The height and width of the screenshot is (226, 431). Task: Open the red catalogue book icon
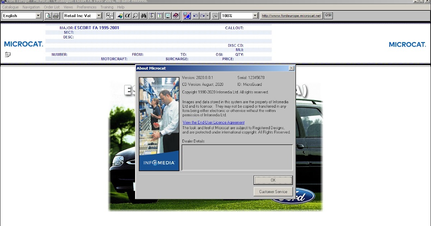pyautogui.click(x=175, y=15)
